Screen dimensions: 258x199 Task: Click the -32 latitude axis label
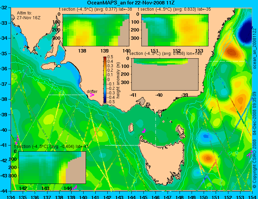click(4, 8)
